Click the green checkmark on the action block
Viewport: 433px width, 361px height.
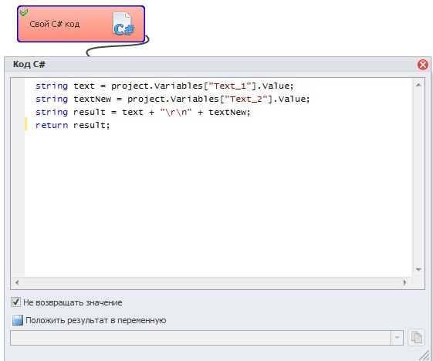(x=24, y=12)
